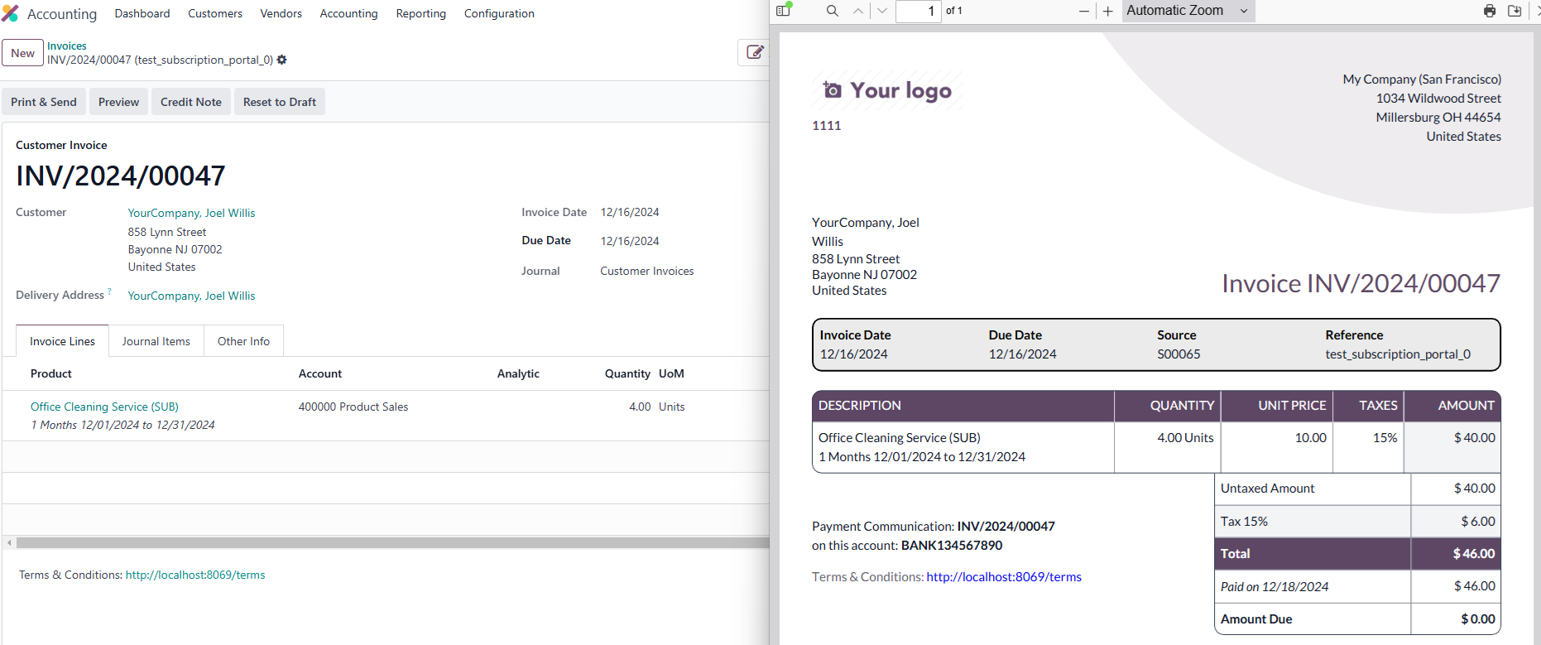Click the 400000 Product Sales account cell
This screenshot has height=645, width=1541.
[x=353, y=407]
